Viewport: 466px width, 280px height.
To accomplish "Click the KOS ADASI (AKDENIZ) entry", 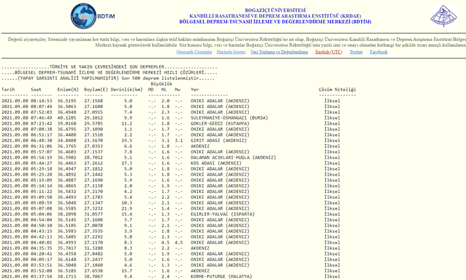I will (215, 162).
